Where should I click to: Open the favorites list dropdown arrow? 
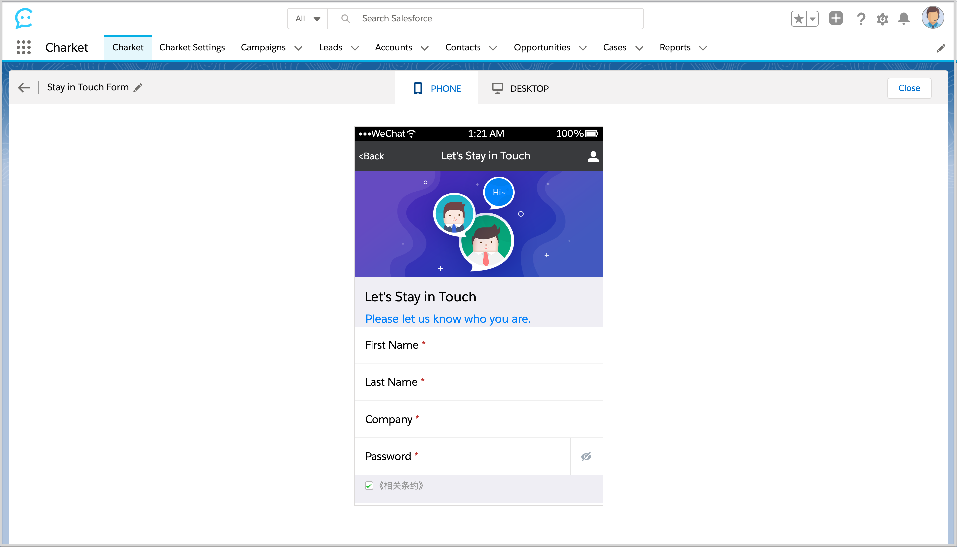pyautogui.click(x=812, y=18)
